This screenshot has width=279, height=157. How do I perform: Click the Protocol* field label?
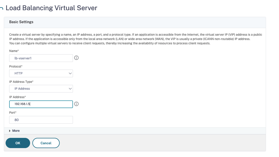[x=16, y=66]
